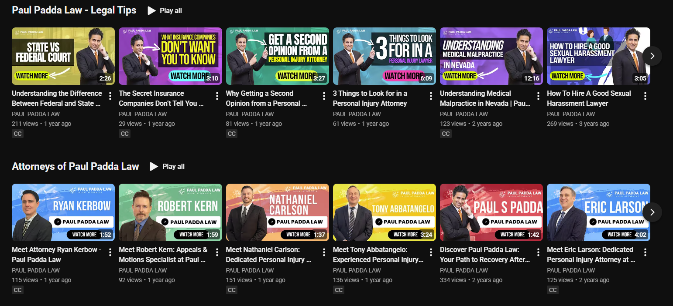
Task: Click PAUL PADDA LAW channel under Sexual Harassment video
Action: (x=571, y=114)
